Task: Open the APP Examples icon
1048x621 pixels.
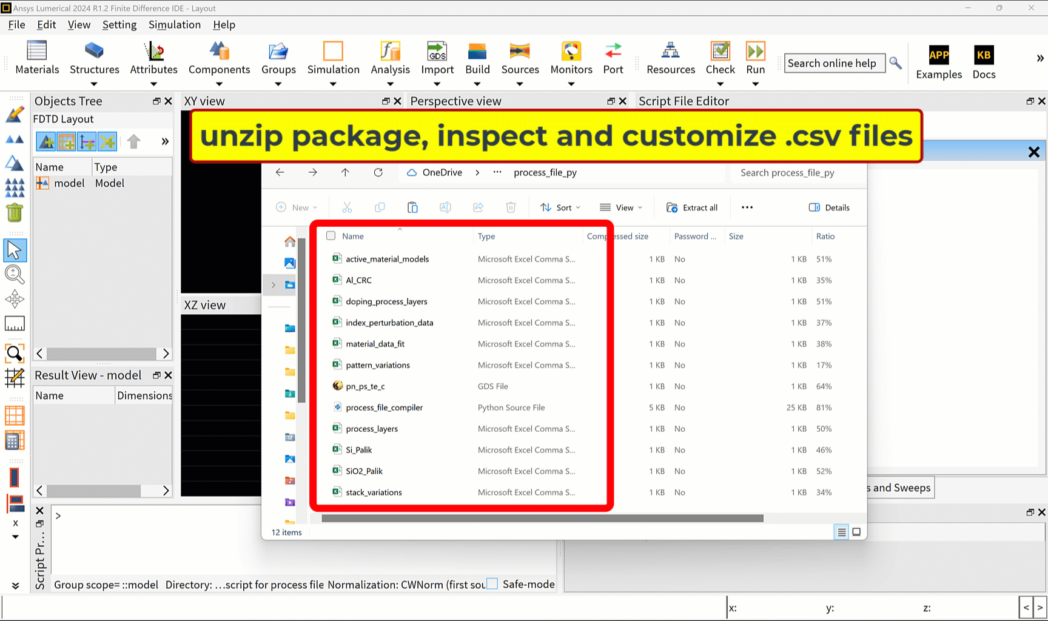Action: [939, 55]
